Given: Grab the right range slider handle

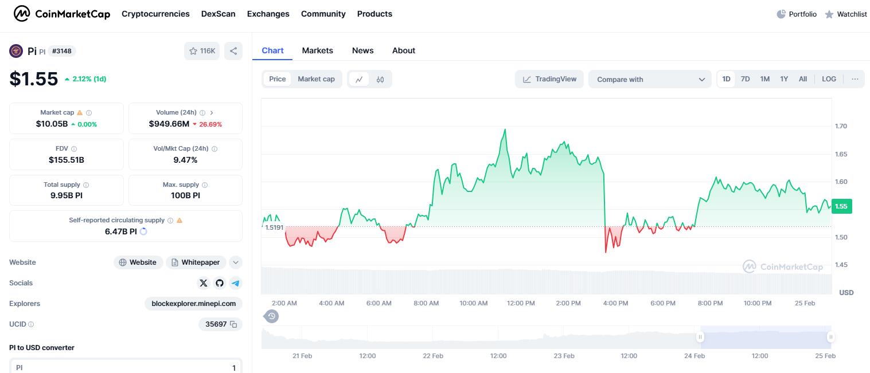Looking at the screenshot, I should click(830, 337).
